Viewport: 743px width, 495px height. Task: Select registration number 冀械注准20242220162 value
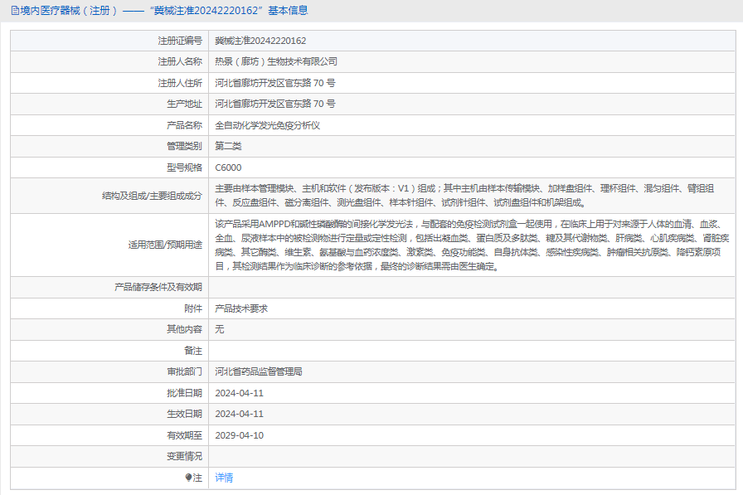click(260, 41)
